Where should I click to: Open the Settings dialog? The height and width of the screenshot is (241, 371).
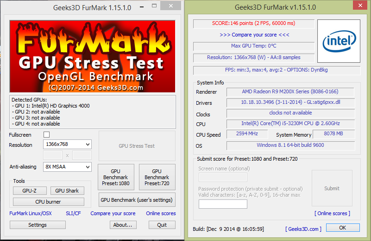(x=38, y=225)
